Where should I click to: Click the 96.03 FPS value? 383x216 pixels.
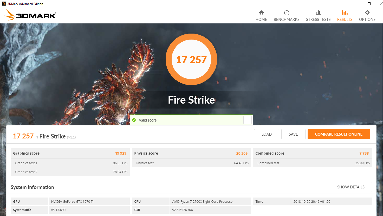[120, 163]
